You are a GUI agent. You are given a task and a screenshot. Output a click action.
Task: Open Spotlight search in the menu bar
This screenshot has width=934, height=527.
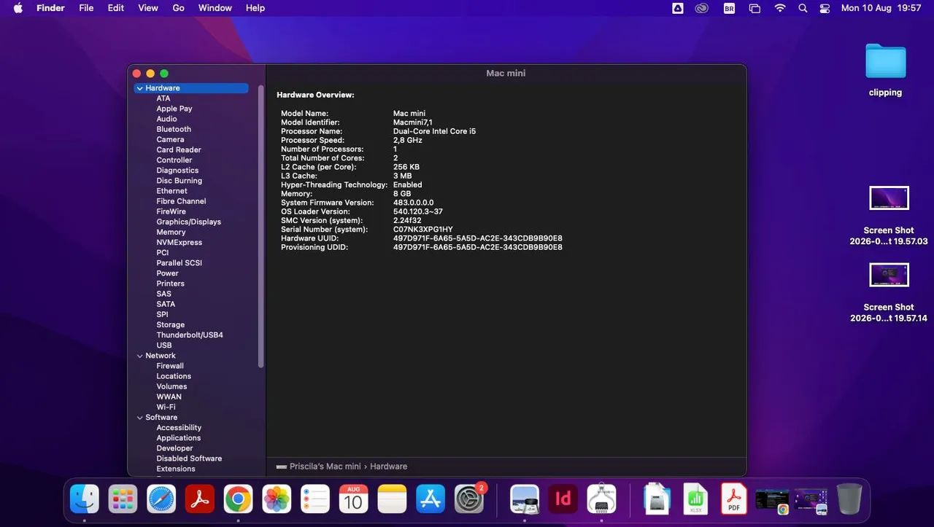[803, 8]
